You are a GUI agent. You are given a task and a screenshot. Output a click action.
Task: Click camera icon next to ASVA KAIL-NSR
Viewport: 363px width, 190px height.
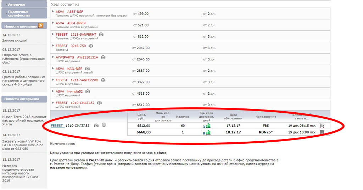click(x=87, y=69)
